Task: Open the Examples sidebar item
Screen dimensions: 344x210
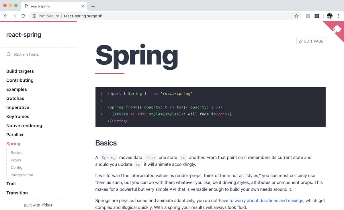Action: [17, 89]
